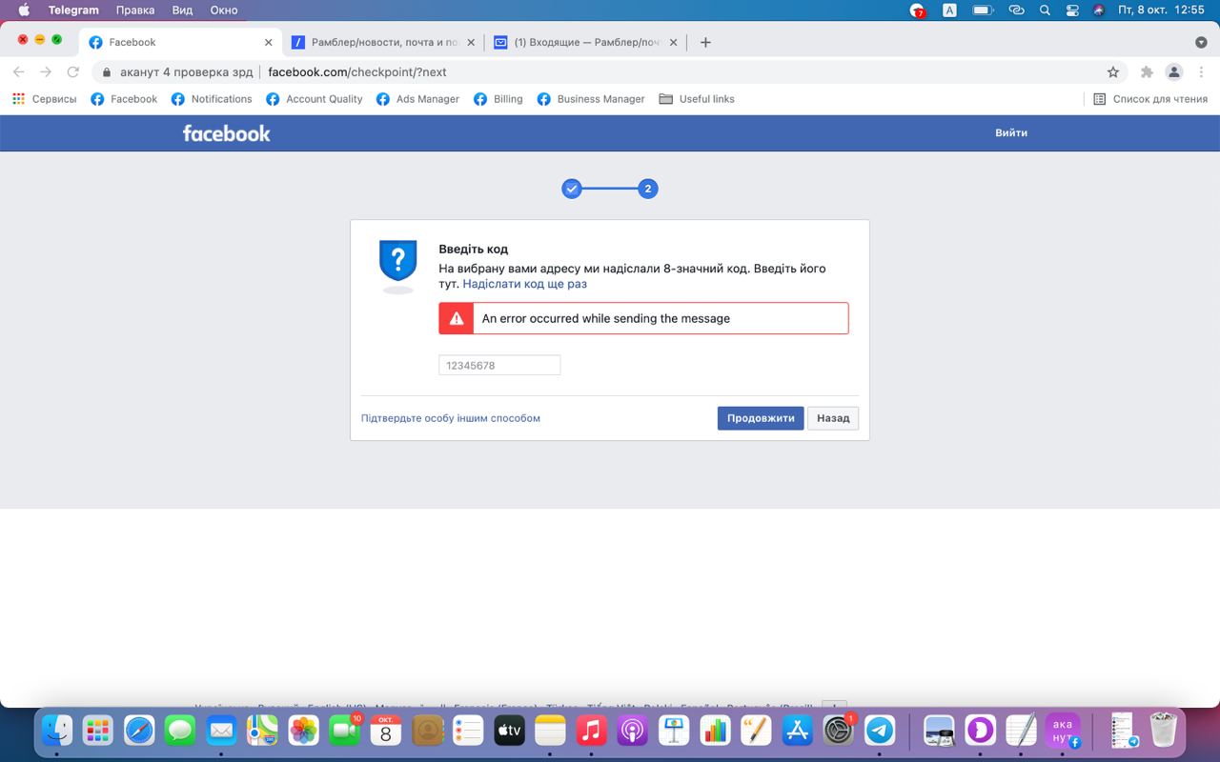Open System Preferences from the Dock
Image resolution: width=1220 pixels, height=762 pixels.
pyautogui.click(x=838, y=731)
